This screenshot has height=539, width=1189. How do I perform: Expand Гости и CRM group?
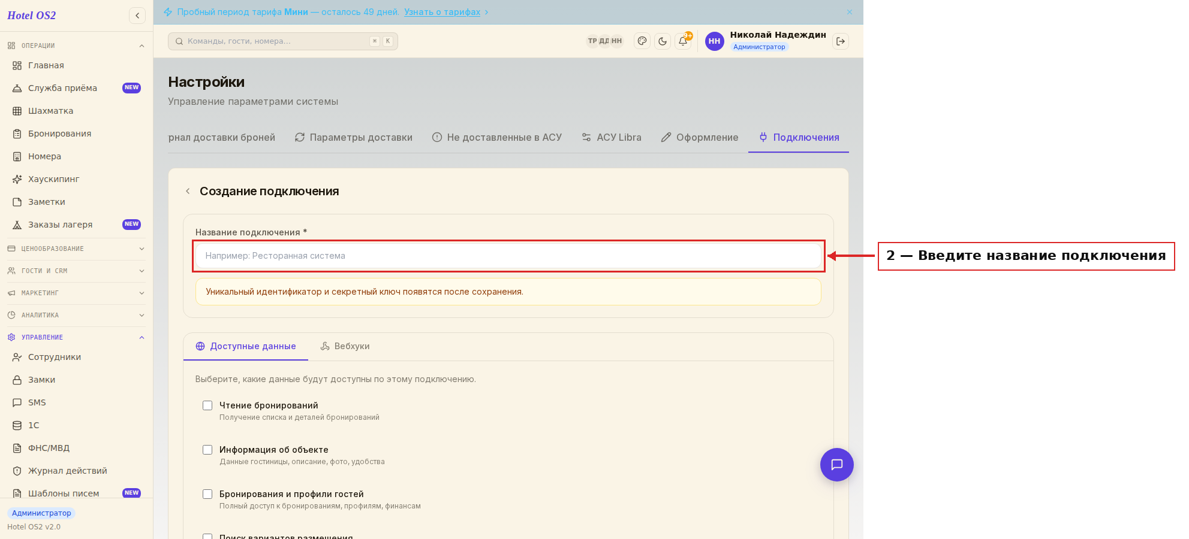[76, 271]
